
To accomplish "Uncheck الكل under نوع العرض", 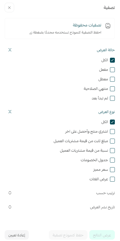I will (112, 122).
